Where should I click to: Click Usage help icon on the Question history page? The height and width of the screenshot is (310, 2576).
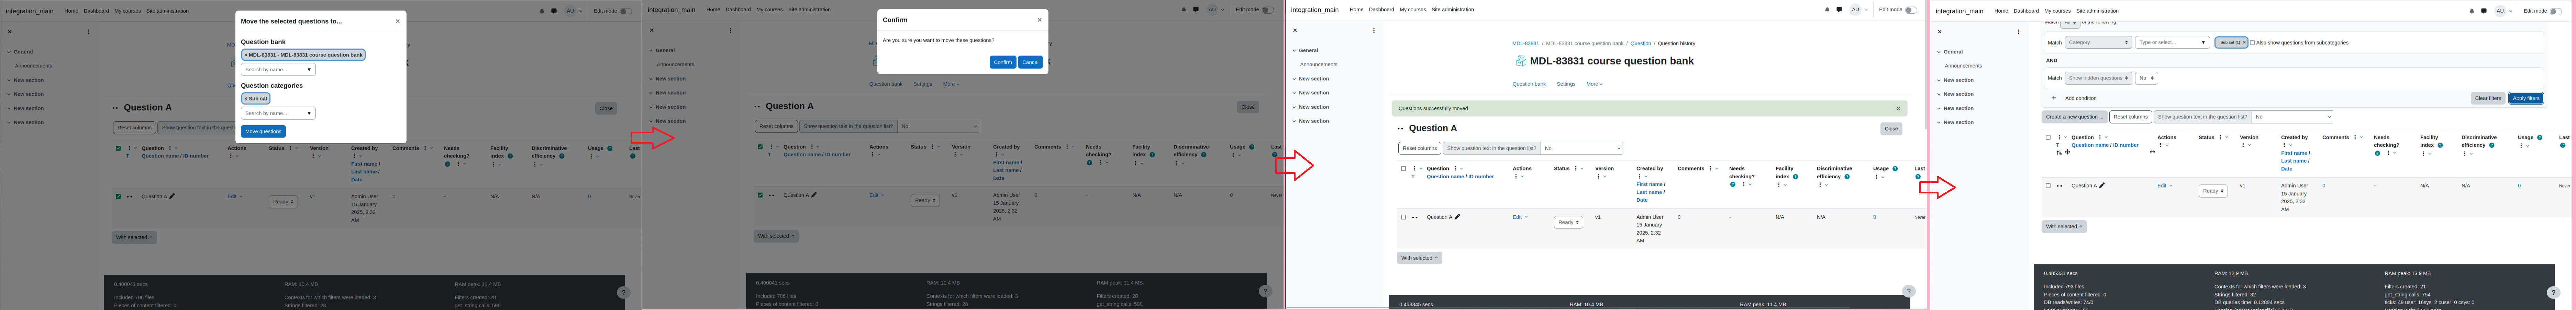(1895, 168)
